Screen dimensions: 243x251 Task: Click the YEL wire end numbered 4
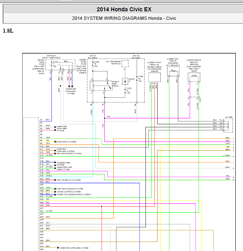230,147
